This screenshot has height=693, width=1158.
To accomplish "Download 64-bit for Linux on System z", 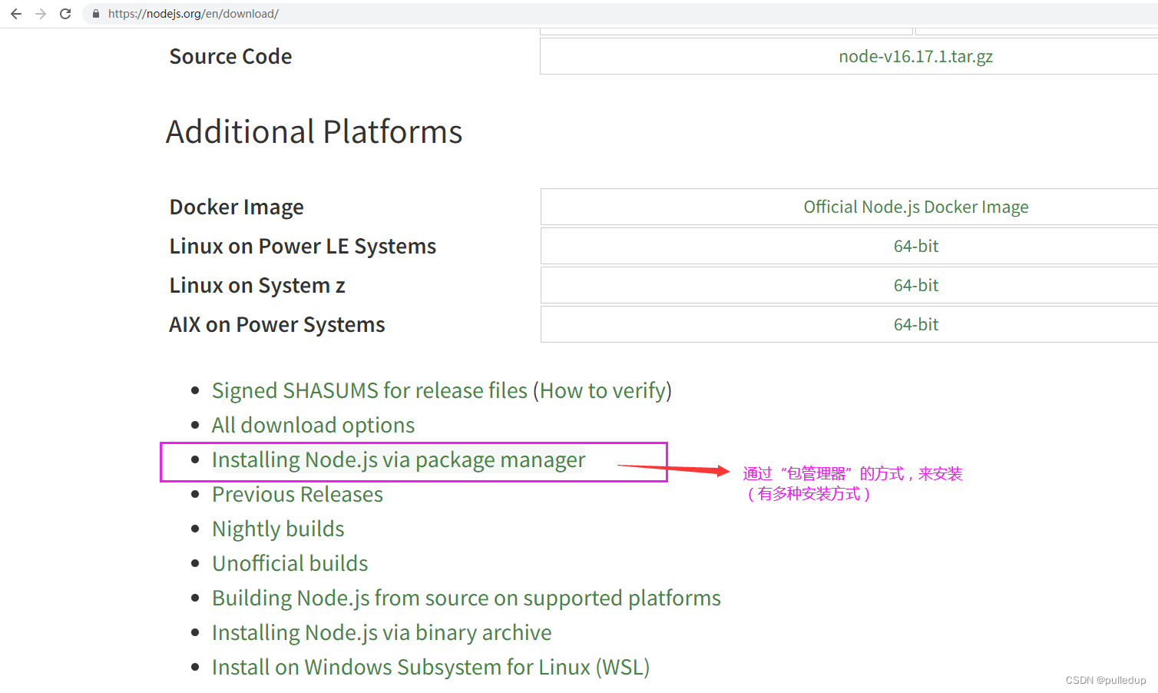I will tap(916, 286).
